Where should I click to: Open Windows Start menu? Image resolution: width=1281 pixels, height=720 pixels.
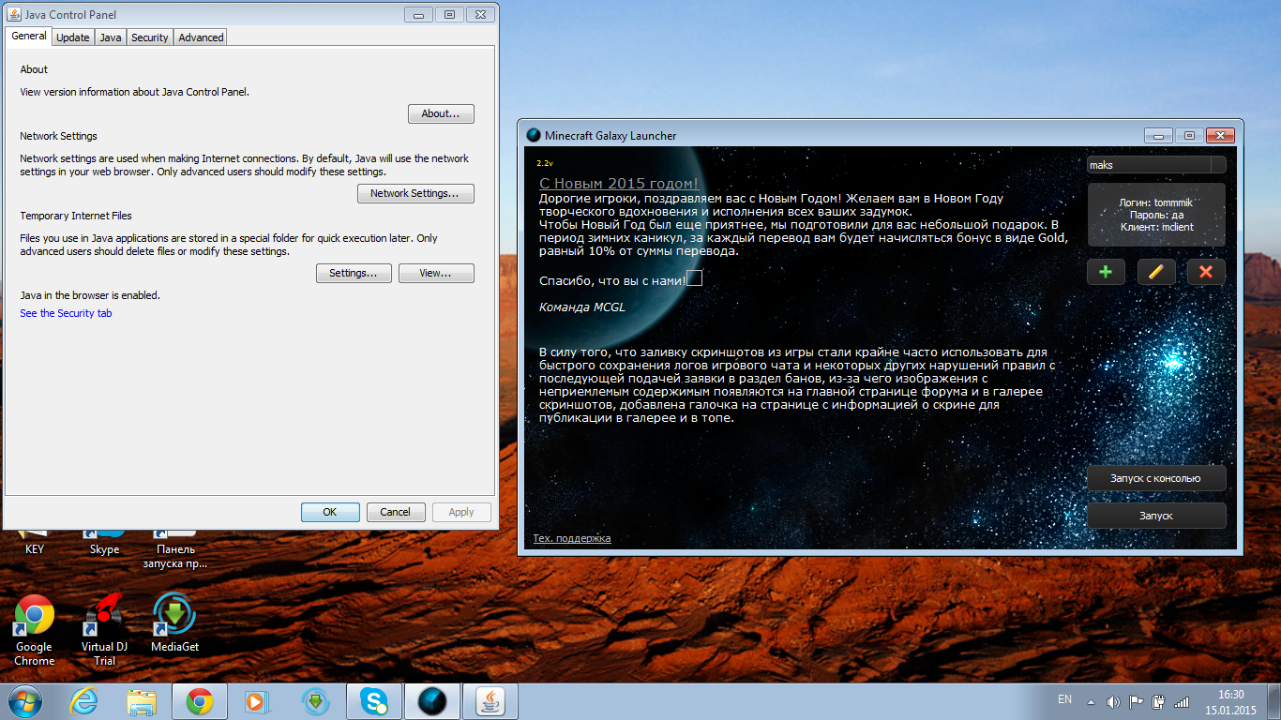(x=24, y=701)
